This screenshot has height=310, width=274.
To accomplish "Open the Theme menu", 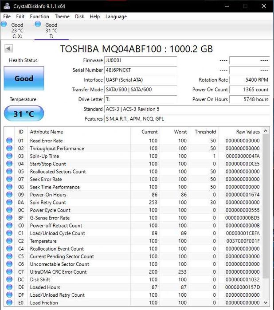I will pyautogui.click(x=62, y=16).
